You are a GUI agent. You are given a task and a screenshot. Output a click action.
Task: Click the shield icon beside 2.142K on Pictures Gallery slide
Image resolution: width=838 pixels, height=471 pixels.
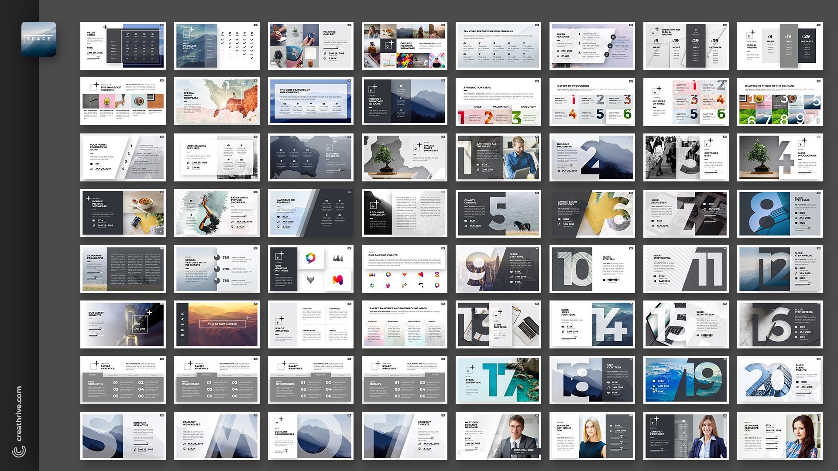tap(325, 59)
